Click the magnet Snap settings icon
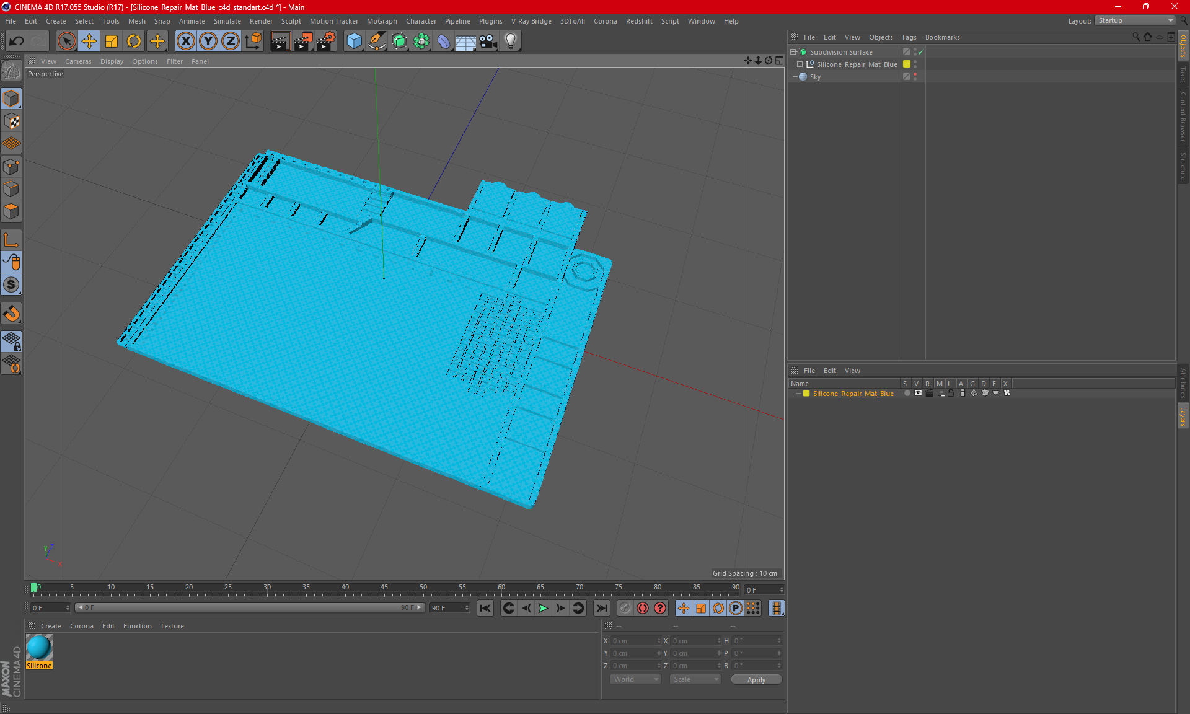1190x714 pixels. (x=11, y=314)
